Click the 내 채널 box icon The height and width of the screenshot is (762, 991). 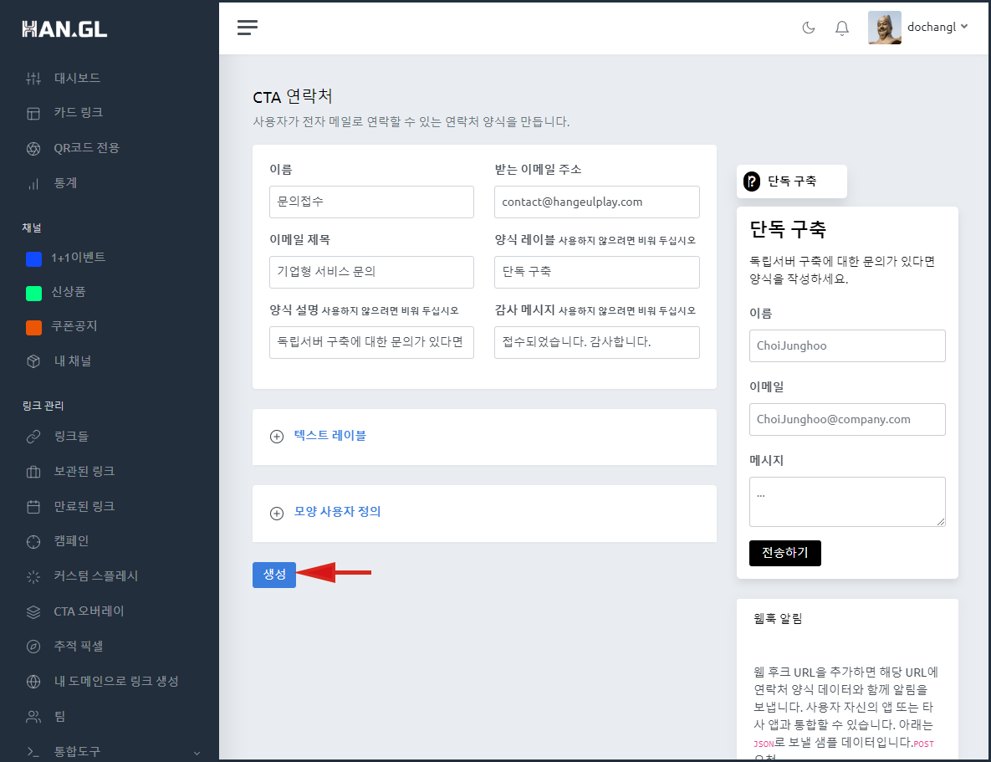33,361
